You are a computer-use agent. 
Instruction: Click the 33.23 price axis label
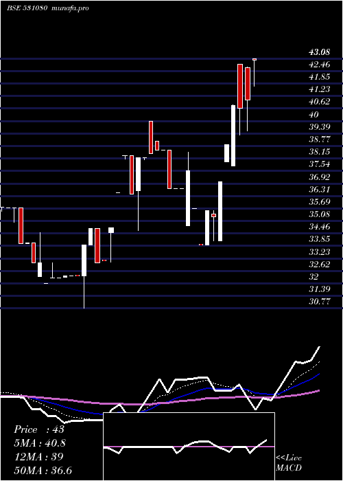coord(320,252)
